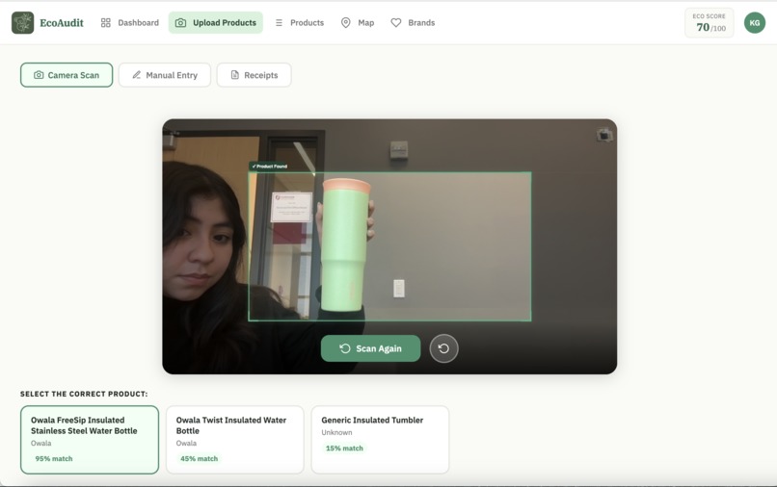777x487 pixels.
Task: Go to the Products list
Action: (x=299, y=23)
